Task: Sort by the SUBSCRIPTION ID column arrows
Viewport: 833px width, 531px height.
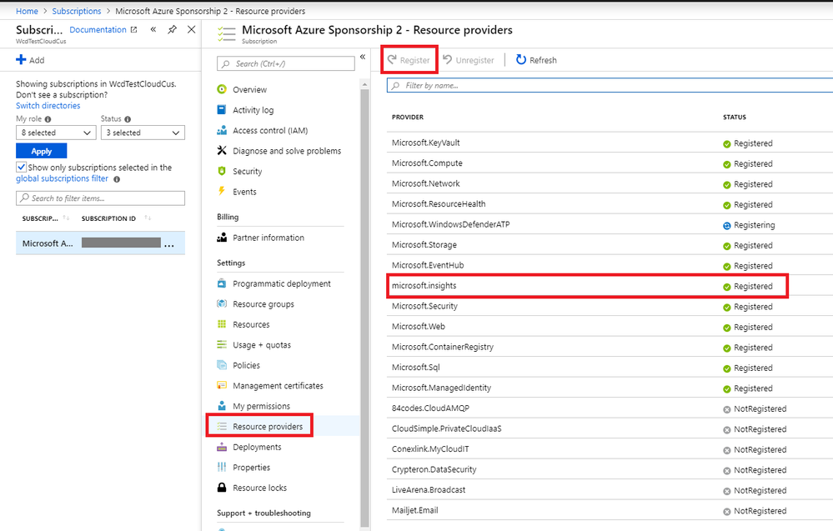Action: (148, 218)
